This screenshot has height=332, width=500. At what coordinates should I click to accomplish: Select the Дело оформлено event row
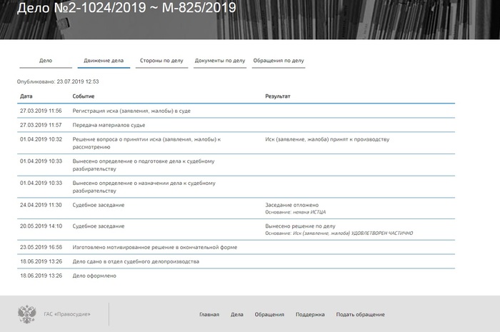tap(94, 276)
